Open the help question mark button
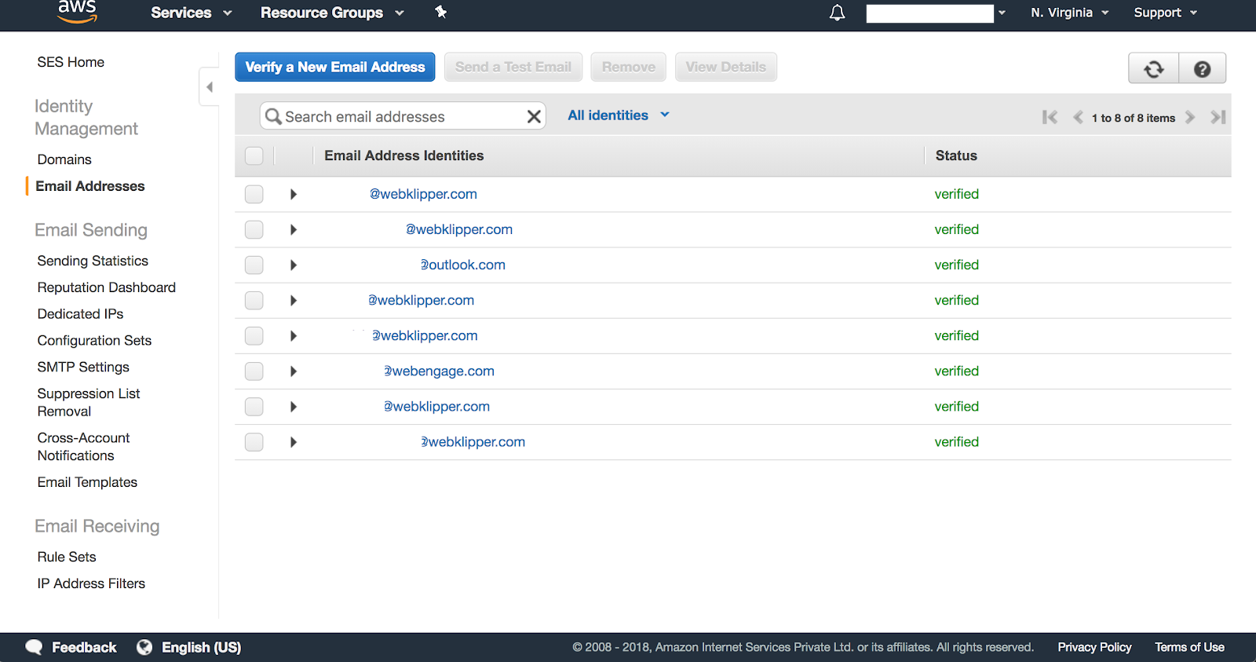1256x662 pixels. (1202, 69)
